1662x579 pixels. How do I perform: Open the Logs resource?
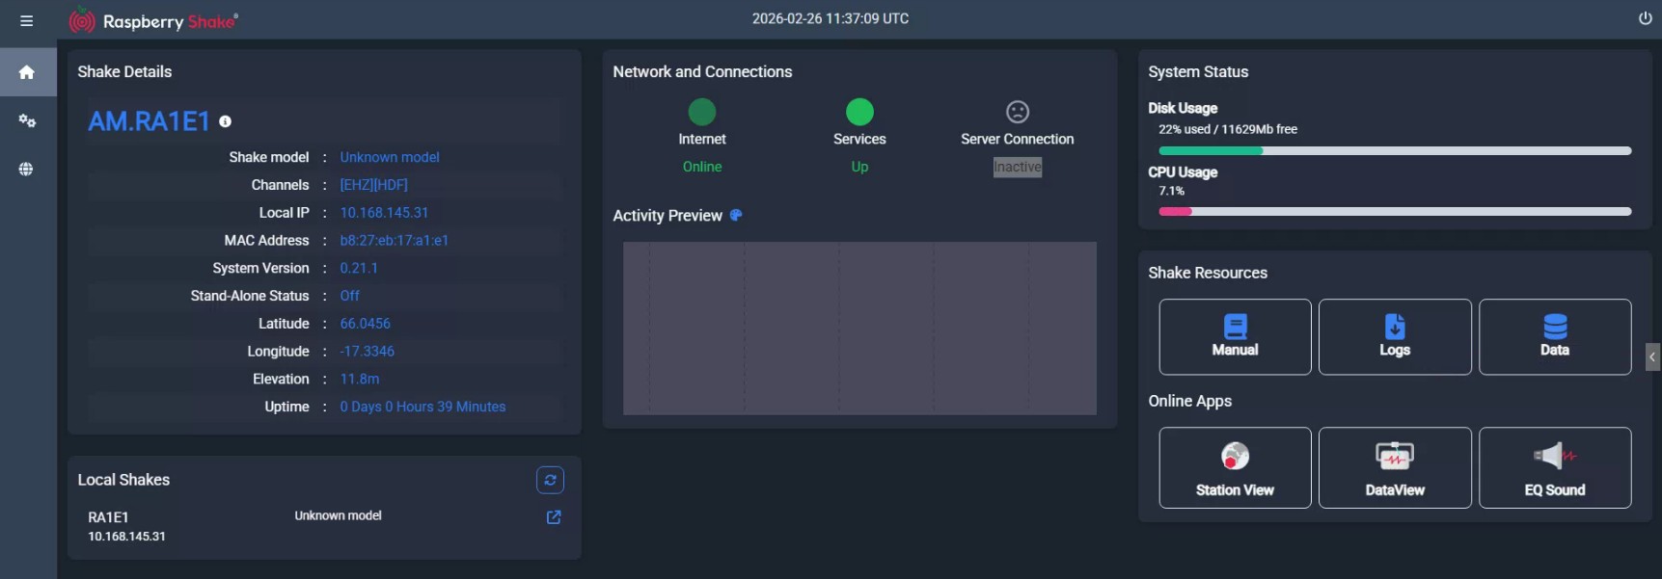[x=1394, y=336]
